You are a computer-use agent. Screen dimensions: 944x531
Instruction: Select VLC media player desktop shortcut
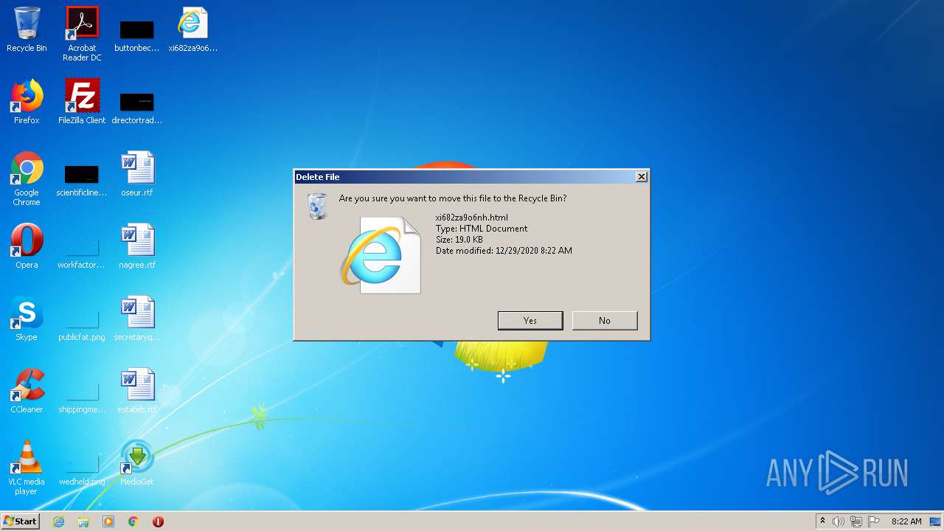point(27,468)
